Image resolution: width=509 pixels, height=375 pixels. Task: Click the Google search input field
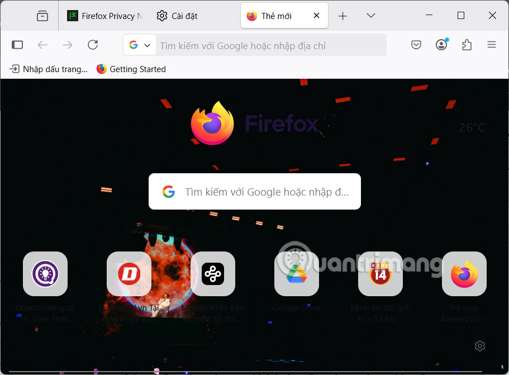click(254, 191)
